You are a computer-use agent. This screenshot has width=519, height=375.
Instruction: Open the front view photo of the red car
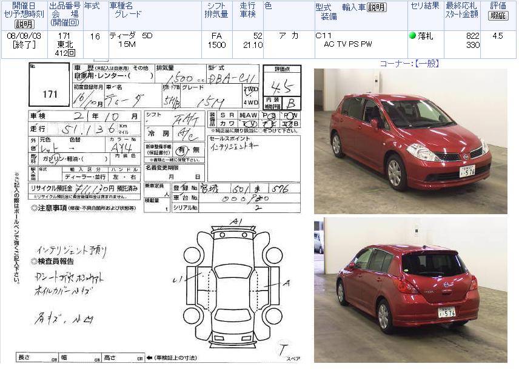coord(410,141)
